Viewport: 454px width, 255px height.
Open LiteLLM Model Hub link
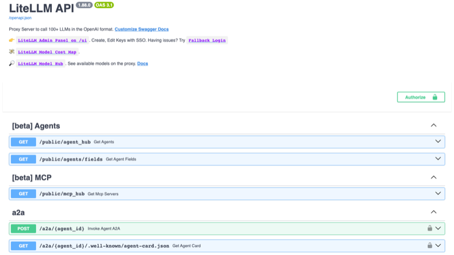(x=41, y=63)
